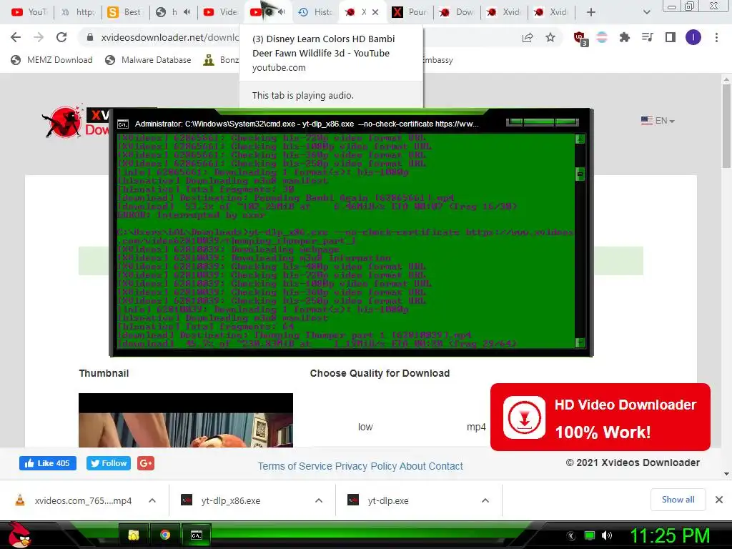Open the media control icon in toolbar
Screen dimensions: 732x549
click(x=648, y=37)
